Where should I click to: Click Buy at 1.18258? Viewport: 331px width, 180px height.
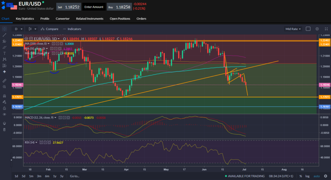point(120,7)
